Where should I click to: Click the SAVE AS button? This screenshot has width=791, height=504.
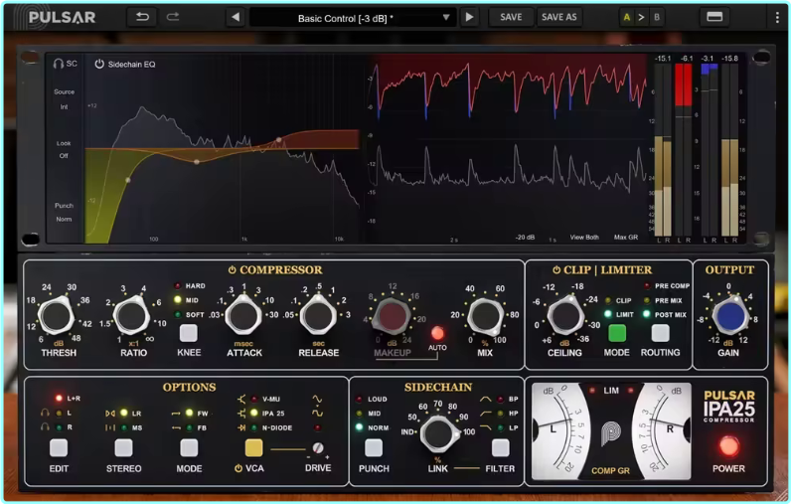[x=558, y=17]
